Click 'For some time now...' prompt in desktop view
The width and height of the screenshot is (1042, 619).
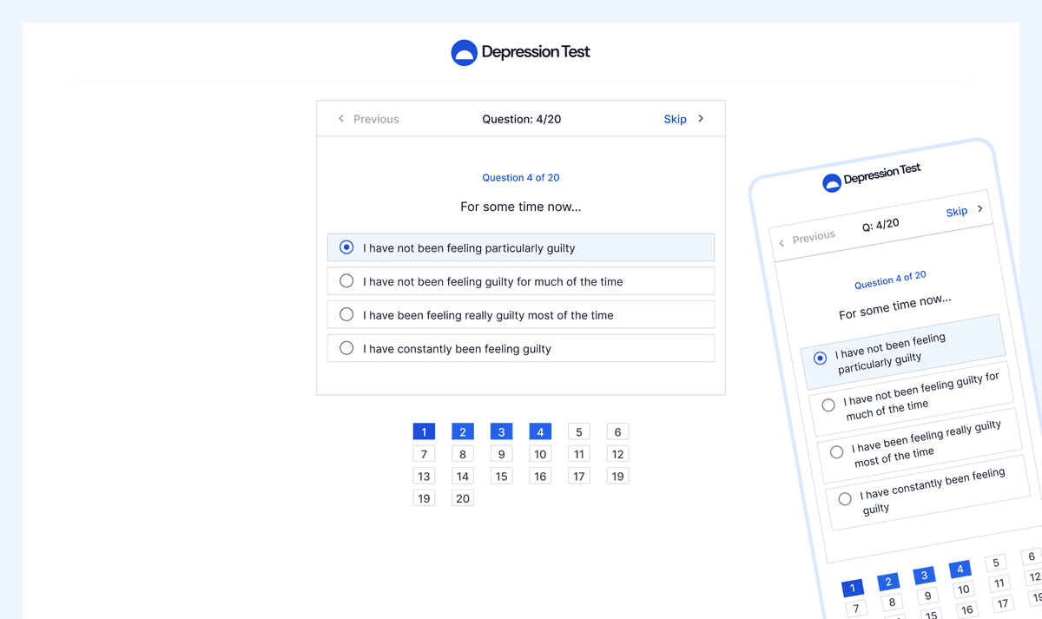pos(521,207)
